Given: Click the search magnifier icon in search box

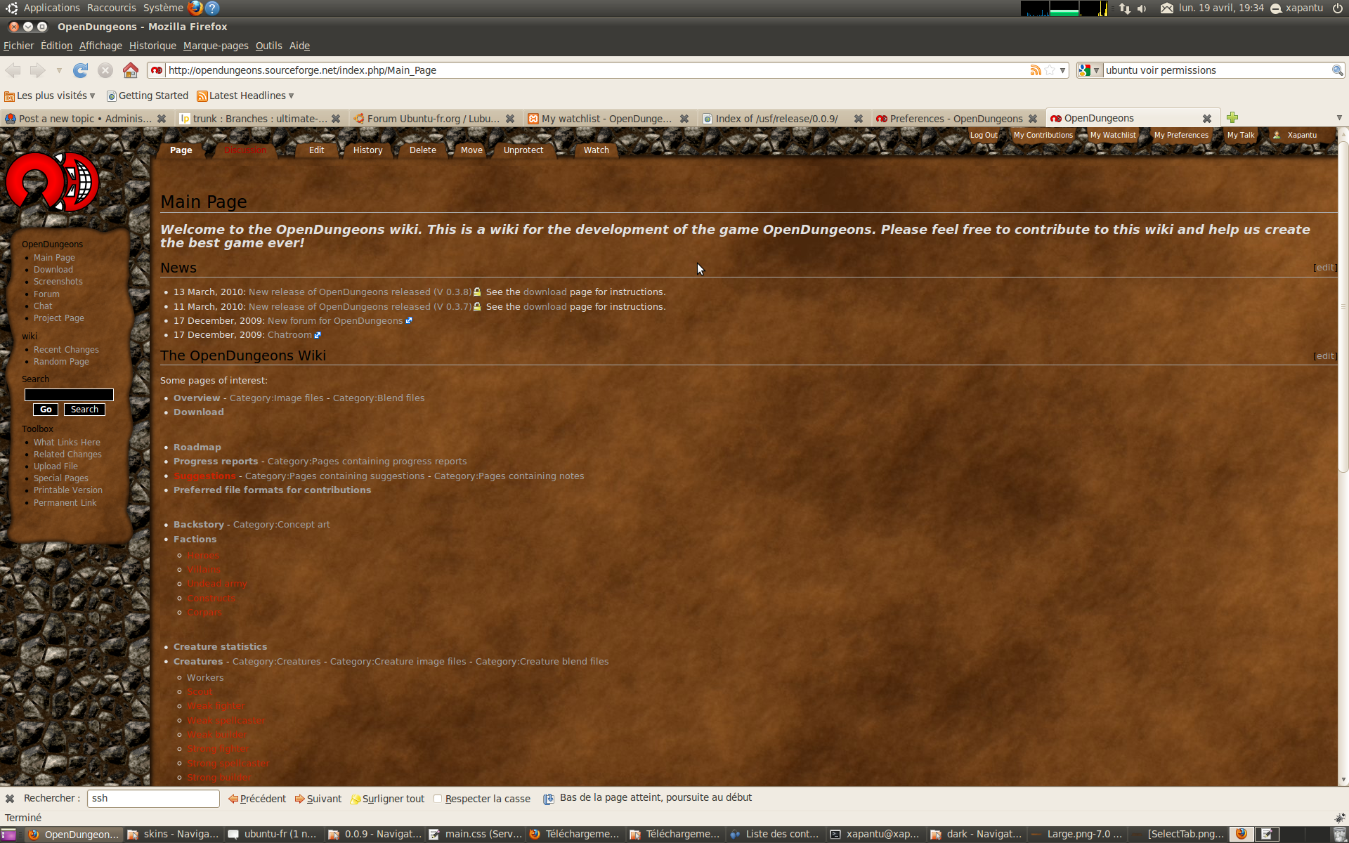Looking at the screenshot, I should (1337, 70).
